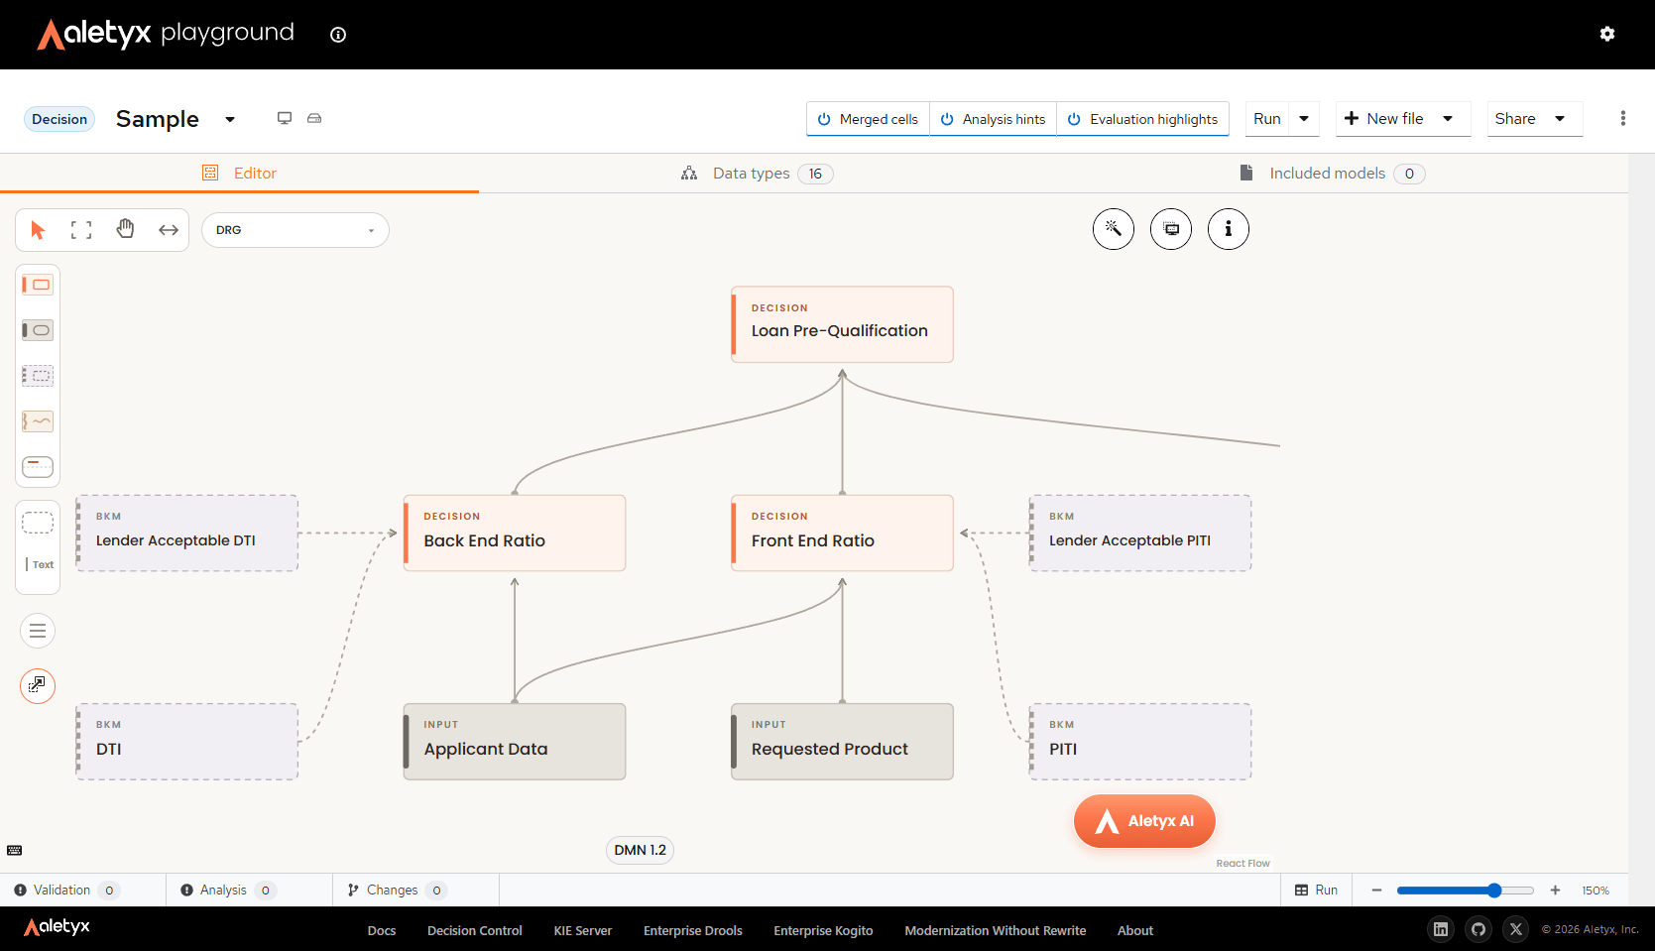Viewport: 1655px width, 951px height.
Task: Open the Aletyx AI assistant button
Action: click(x=1144, y=821)
